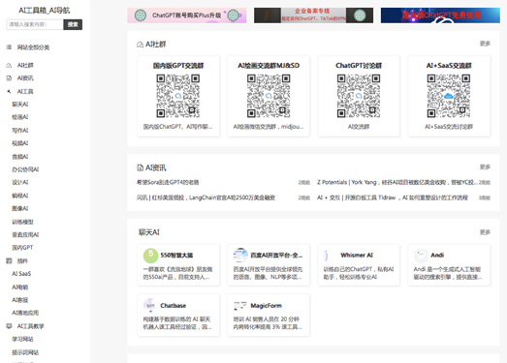Select 训练模型 in the sidebar

tap(22, 222)
